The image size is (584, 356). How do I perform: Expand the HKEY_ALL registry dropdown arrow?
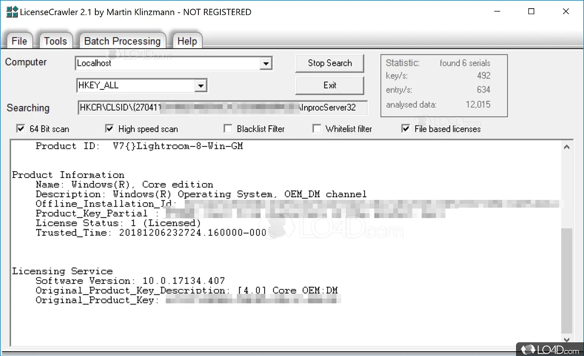click(x=200, y=85)
